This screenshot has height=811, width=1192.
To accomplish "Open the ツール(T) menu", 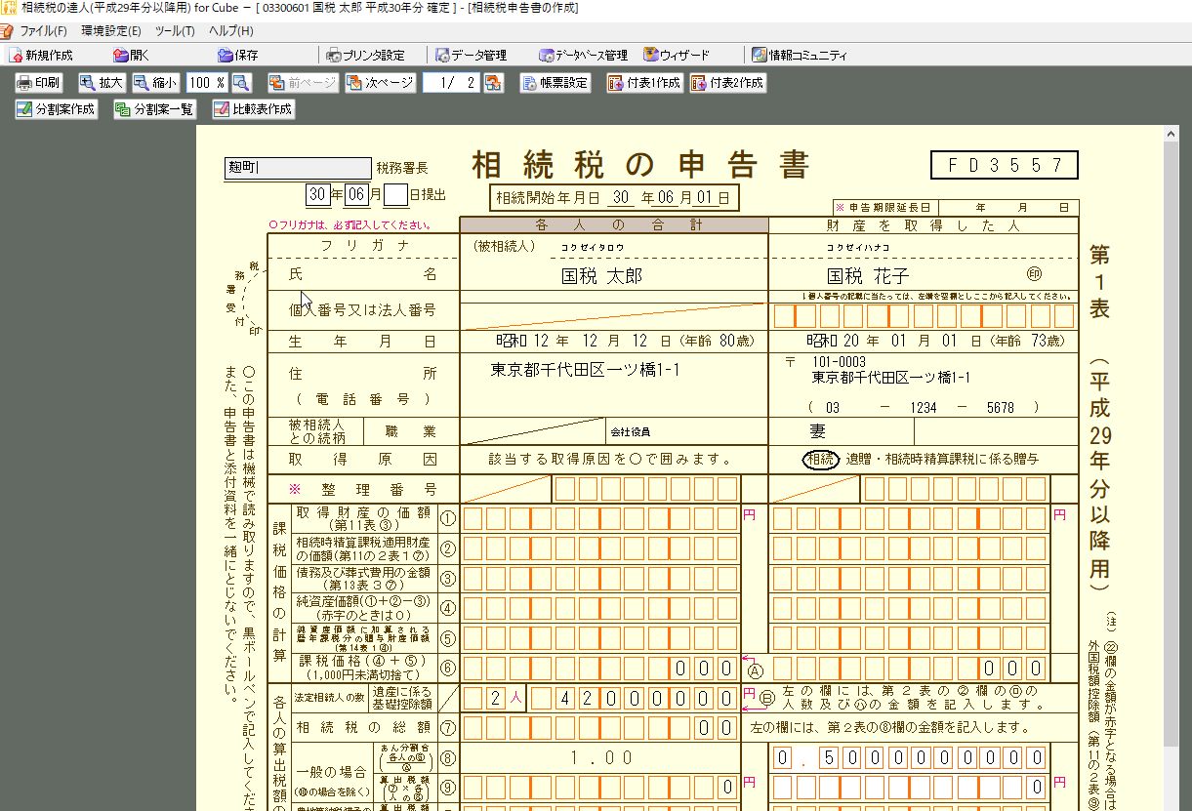I will [175, 31].
